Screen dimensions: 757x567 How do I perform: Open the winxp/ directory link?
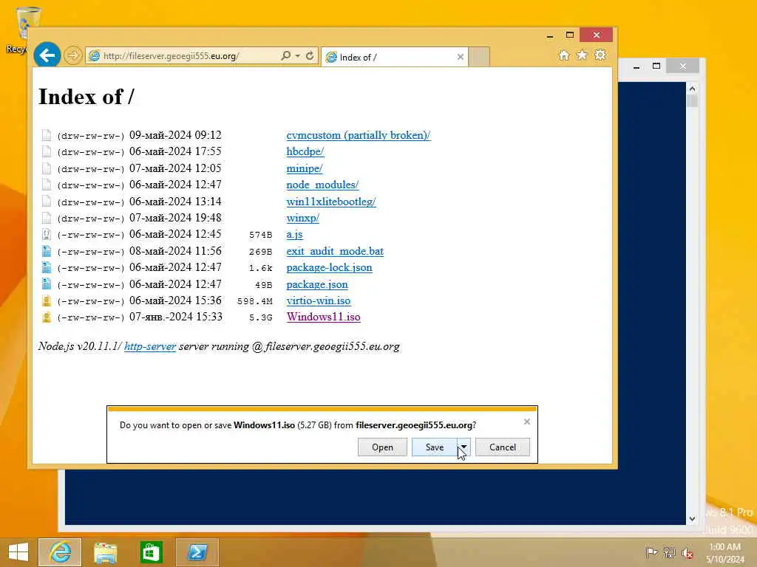(x=302, y=218)
